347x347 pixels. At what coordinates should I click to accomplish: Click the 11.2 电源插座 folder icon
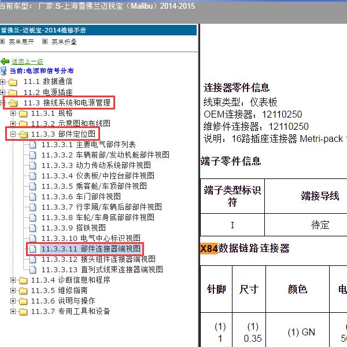[13, 93]
